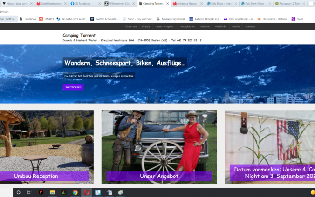The image size is (315, 197).
Task: Open the Datum vormerken event tile
Action: coord(272,173)
